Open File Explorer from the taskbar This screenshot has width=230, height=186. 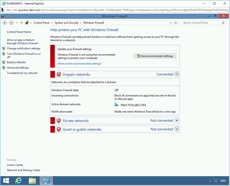point(32,180)
